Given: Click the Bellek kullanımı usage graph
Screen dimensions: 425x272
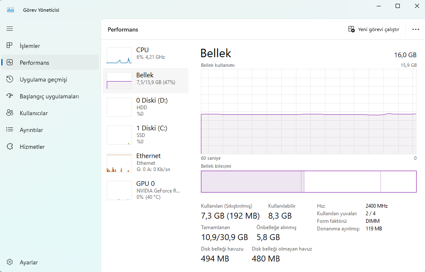Looking at the screenshot, I should pyautogui.click(x=309, y=112).
